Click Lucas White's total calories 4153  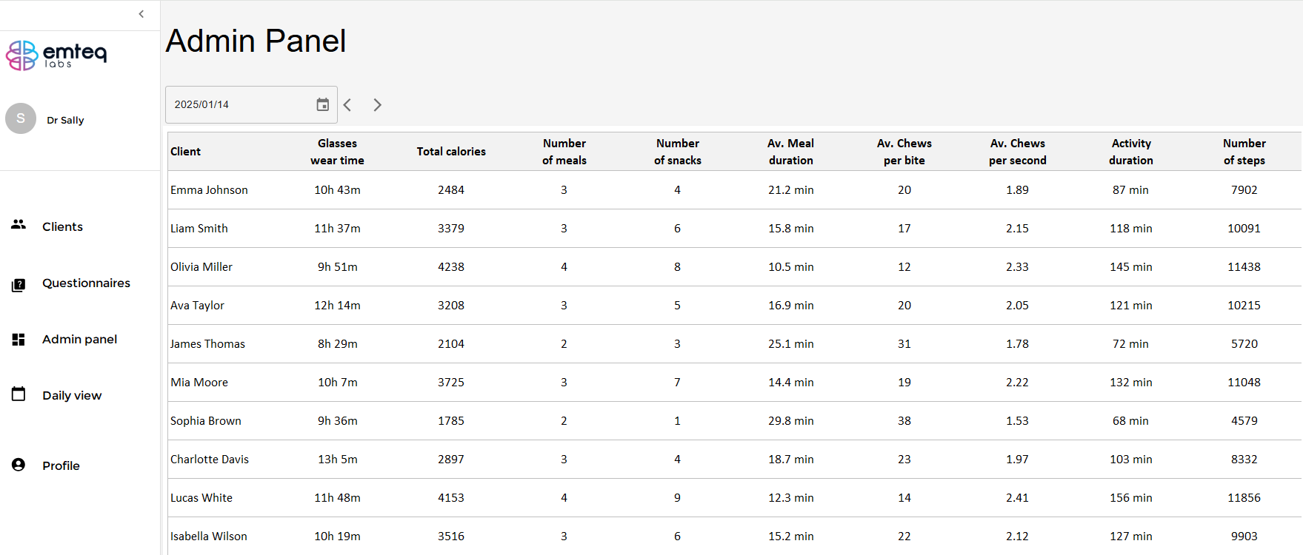point(451,498)
